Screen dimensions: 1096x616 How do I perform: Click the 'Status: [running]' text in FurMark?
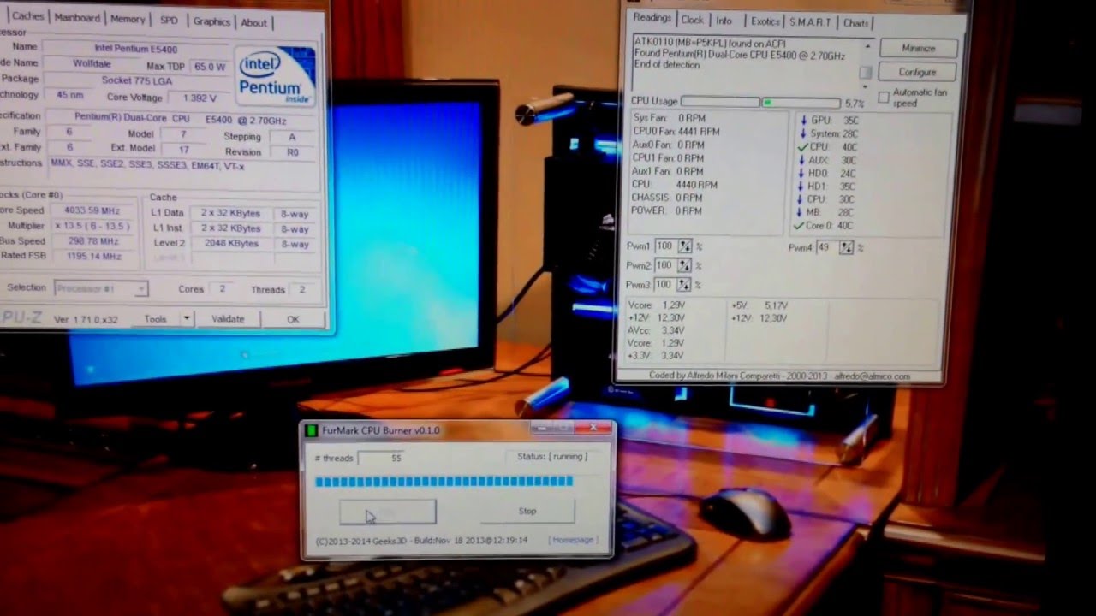click(552, 456)
